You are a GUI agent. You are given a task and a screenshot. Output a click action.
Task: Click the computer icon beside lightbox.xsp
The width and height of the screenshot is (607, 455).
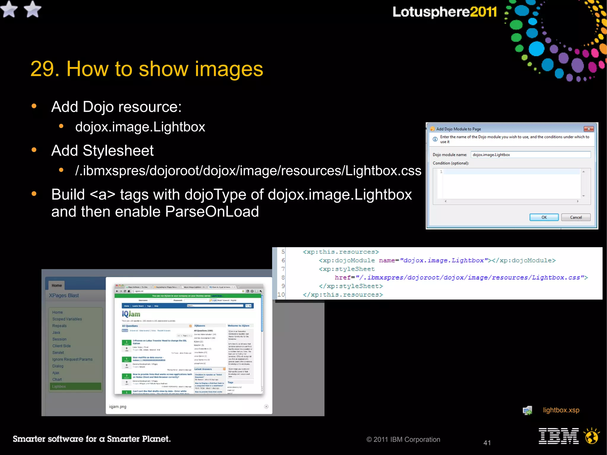point(528,411)
